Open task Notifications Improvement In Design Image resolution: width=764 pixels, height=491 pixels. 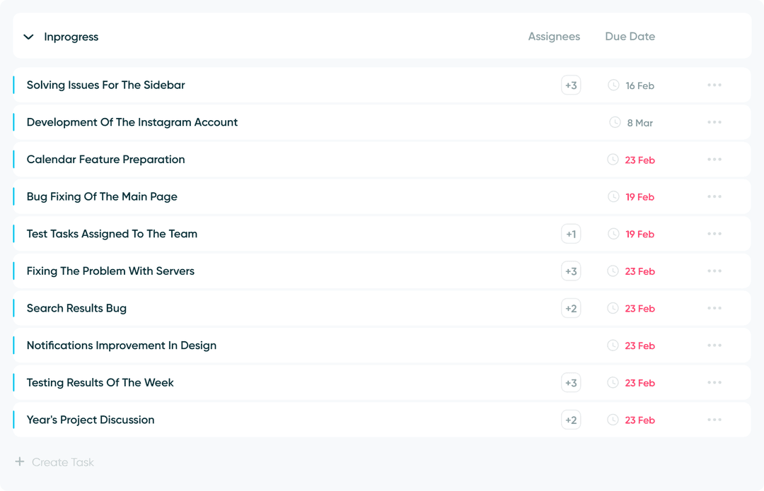point(122,345)
